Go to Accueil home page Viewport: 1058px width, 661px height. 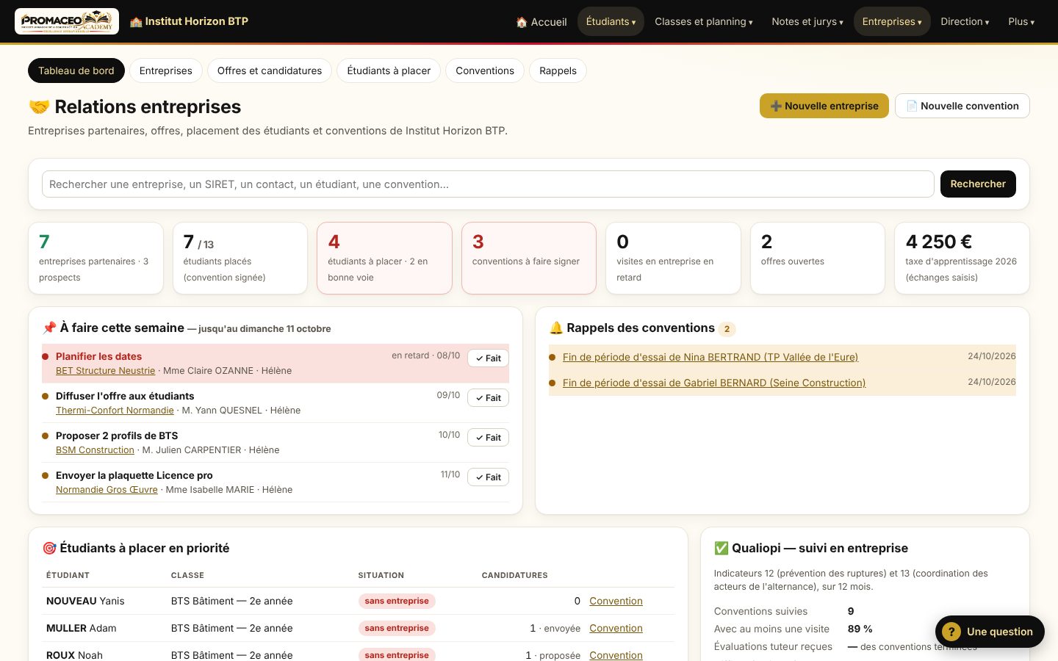click(541, 22)
